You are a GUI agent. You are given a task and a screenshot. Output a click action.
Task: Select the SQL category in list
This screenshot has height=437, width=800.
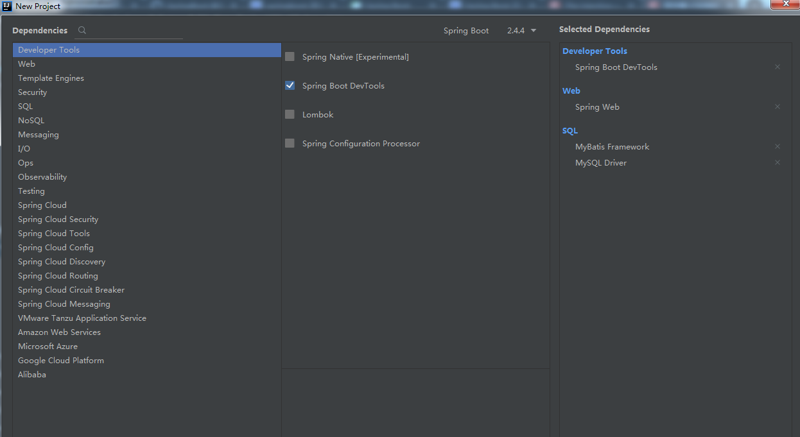(x=147, y=106)
